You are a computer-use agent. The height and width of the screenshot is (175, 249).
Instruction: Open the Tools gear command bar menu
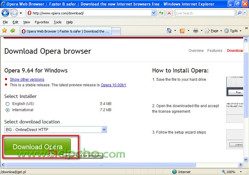(233, 31)
